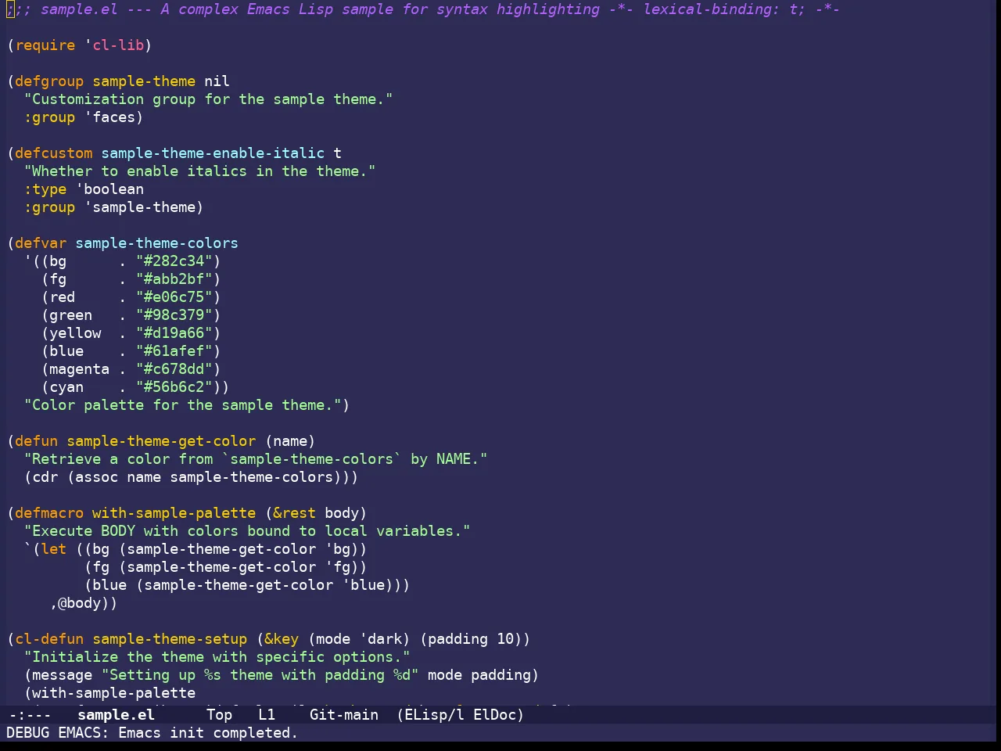1001x751 pixels.
Task: Click the 'cl-lib symbol
Action: [x=114, y=45]
